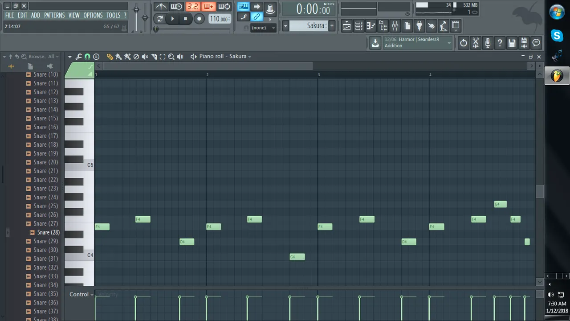Screen dimensions: 570x321
Task: Open the help question mark
Action: (500, 43)
